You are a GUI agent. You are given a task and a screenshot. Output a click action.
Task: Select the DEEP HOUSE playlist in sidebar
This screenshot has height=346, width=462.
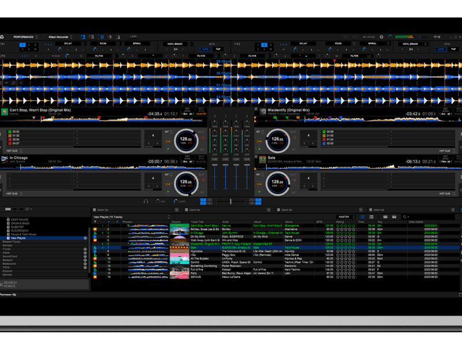pyautogui.click(x=20, y=220)
